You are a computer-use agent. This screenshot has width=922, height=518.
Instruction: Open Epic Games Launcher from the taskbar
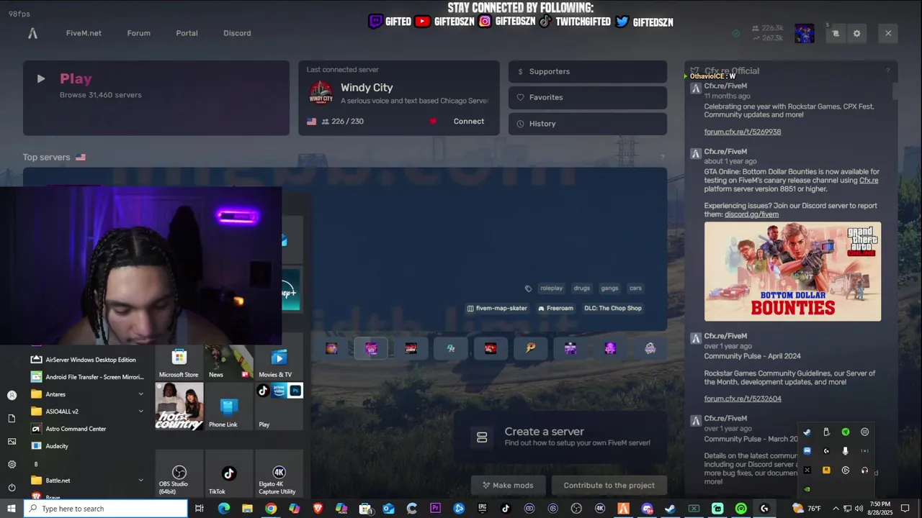pos(482,509)
